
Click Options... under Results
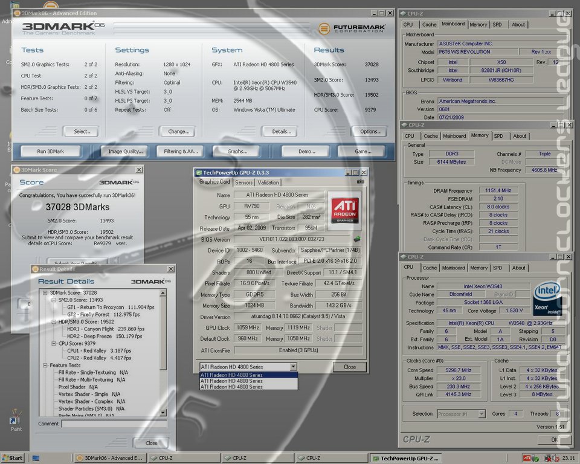[370, 131]
